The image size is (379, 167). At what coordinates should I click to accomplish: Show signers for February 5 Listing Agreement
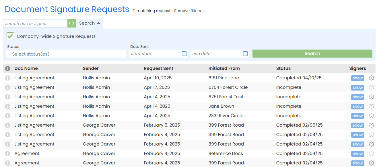click(357, 125)
